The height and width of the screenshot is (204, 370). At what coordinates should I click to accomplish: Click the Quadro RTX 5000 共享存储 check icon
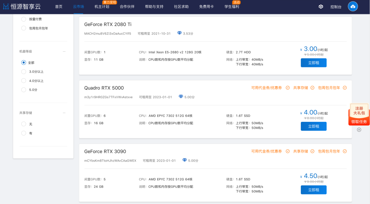tap(312, 88)
